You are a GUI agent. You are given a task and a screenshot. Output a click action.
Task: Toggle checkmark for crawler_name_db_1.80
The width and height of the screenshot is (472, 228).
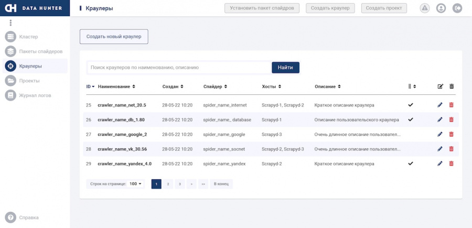pyautogui.click(x=410, y=120)
